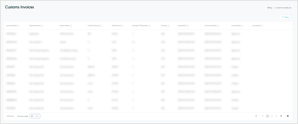Open the Filters panel

tap(285, 17)
